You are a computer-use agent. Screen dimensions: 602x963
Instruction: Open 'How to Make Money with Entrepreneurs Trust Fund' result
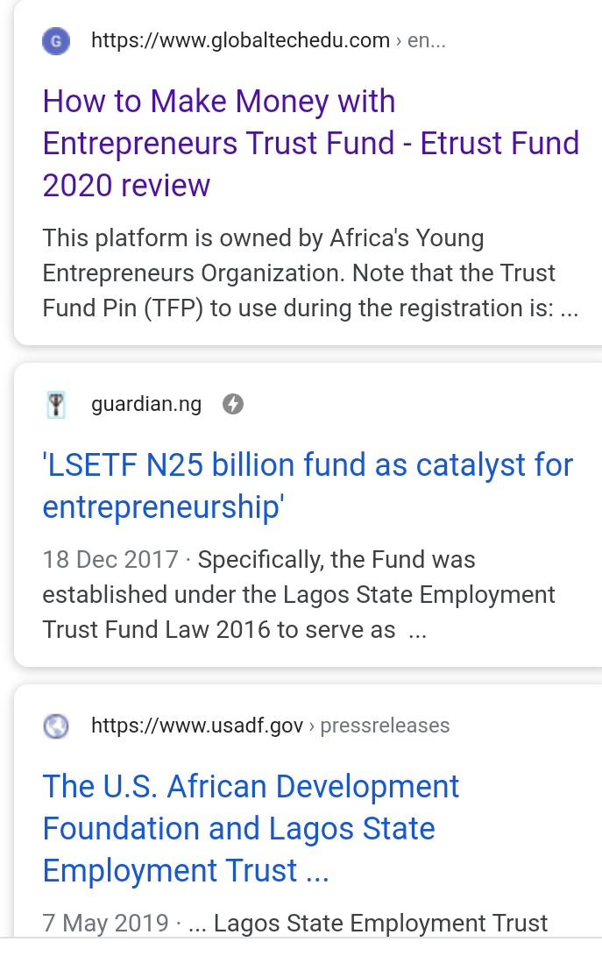tap(219, 102)
